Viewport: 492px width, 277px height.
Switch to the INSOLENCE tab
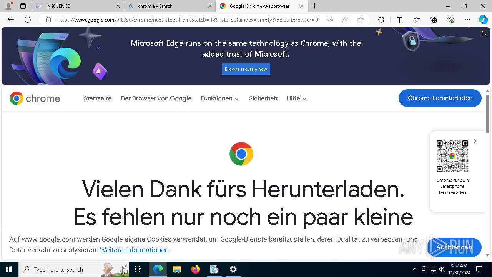(x=77, y=6)
